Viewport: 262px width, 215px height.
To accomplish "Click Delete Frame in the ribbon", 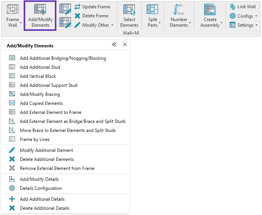I will 91,16.
